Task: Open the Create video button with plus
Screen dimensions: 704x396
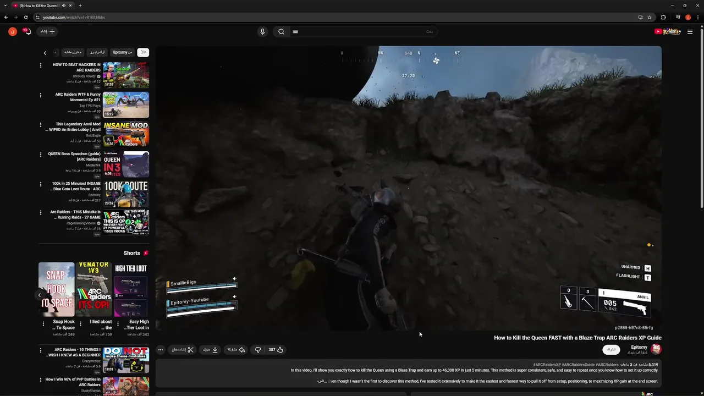Action: [x=48, y=31]
